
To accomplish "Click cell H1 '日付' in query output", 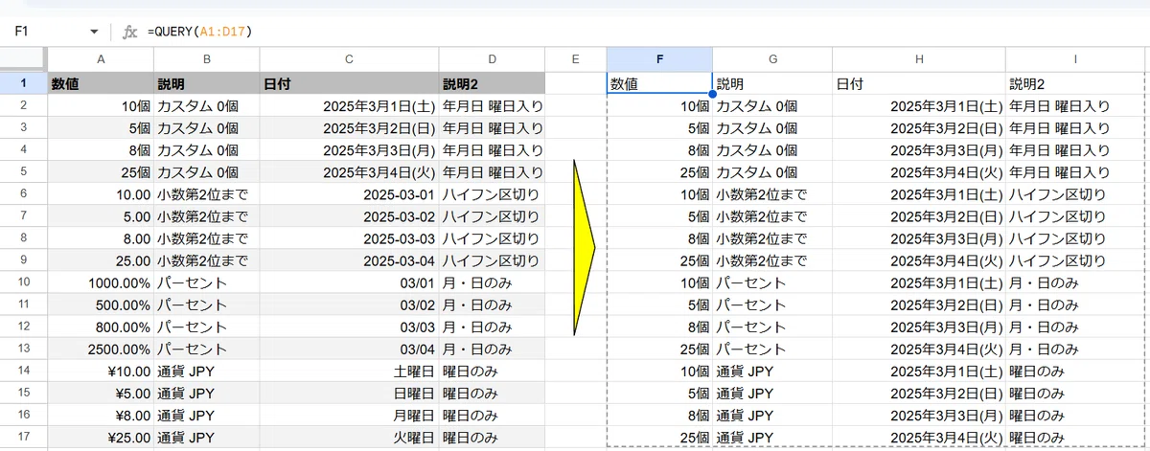I will coord(919,83).
